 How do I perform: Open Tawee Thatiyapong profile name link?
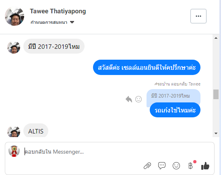pos(58,11)
